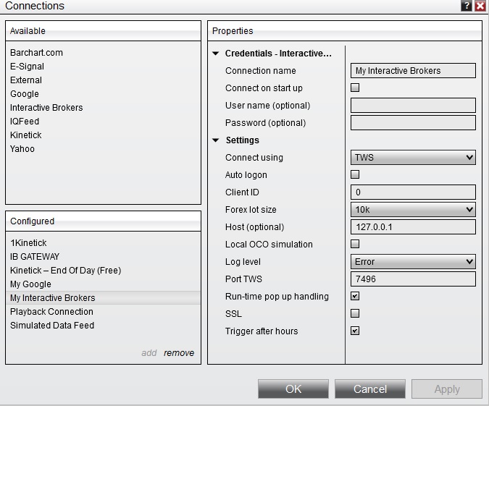Click the remove link
This screenshot has width=489, height=492.
(179, 353)
